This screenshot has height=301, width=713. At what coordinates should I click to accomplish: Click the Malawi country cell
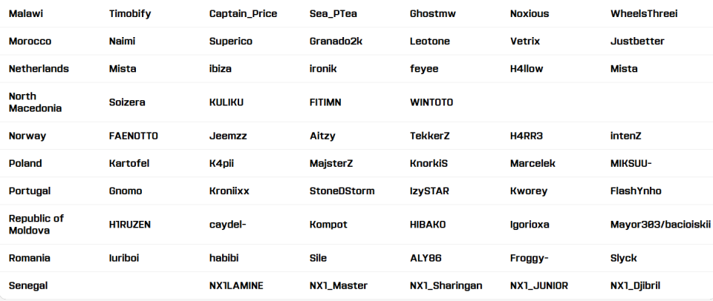tap(26, 13)
